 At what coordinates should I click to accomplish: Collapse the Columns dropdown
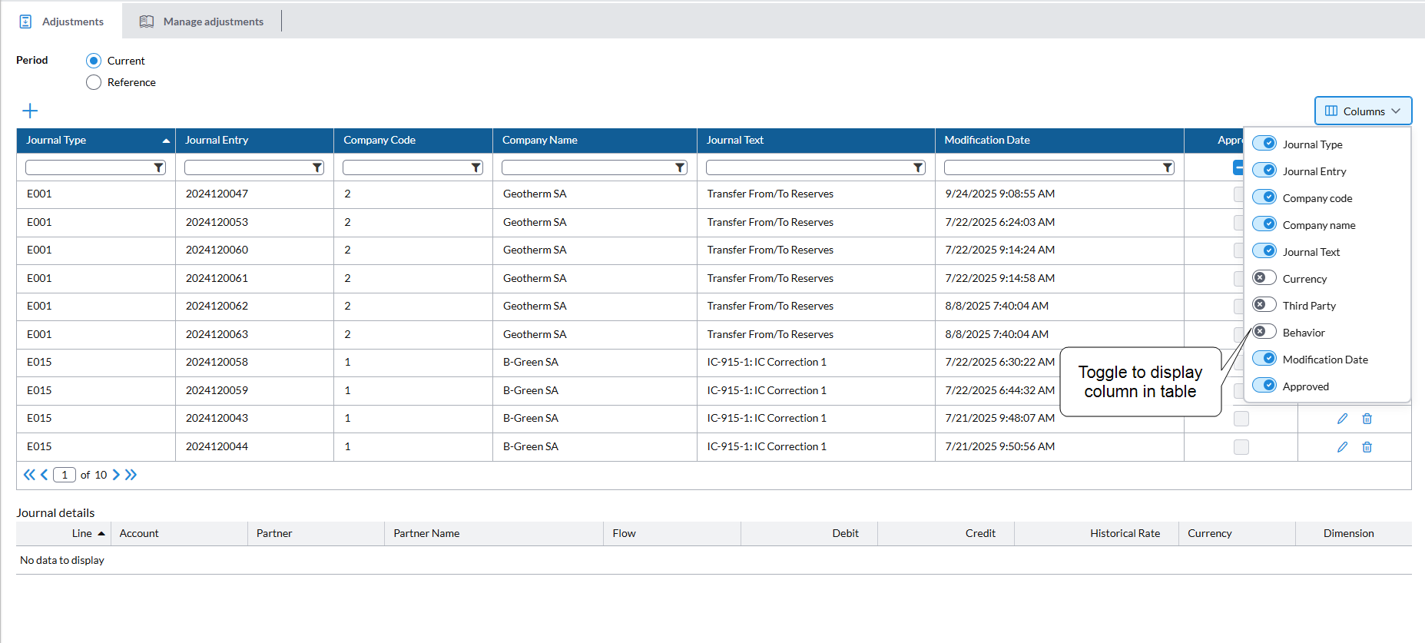pyautogui.click(x=1363, y=111)
